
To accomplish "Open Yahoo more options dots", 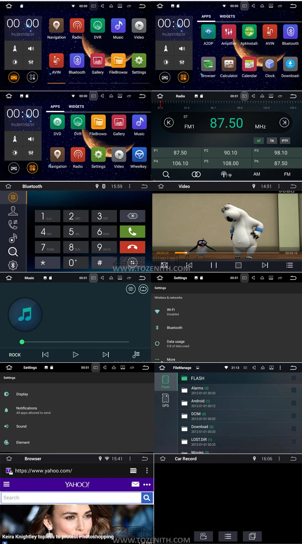I will (147, 485).
